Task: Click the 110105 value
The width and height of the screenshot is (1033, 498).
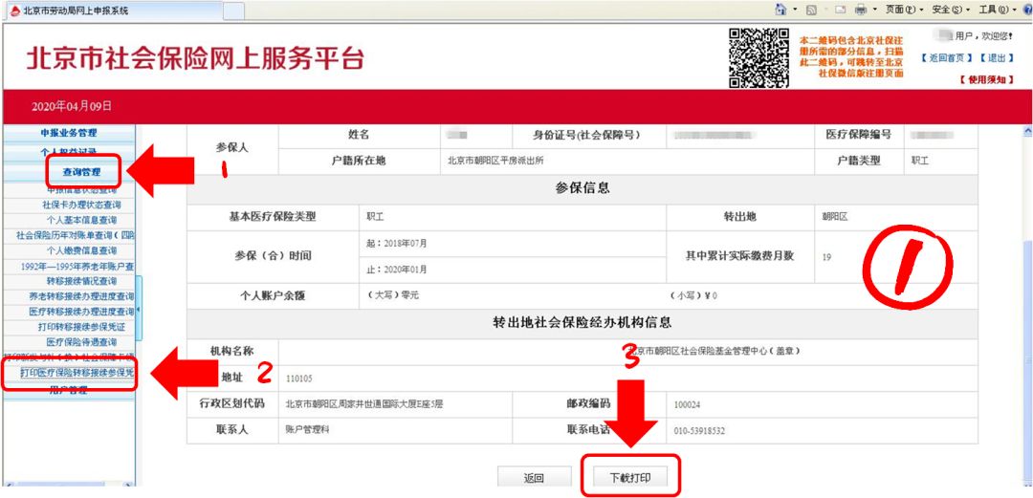Action: [298, 379]
